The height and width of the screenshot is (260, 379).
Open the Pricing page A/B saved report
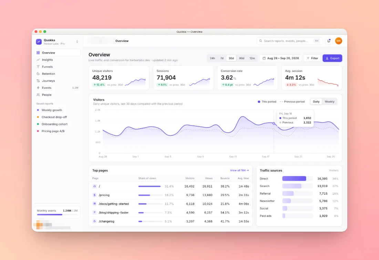coord(57,131)
